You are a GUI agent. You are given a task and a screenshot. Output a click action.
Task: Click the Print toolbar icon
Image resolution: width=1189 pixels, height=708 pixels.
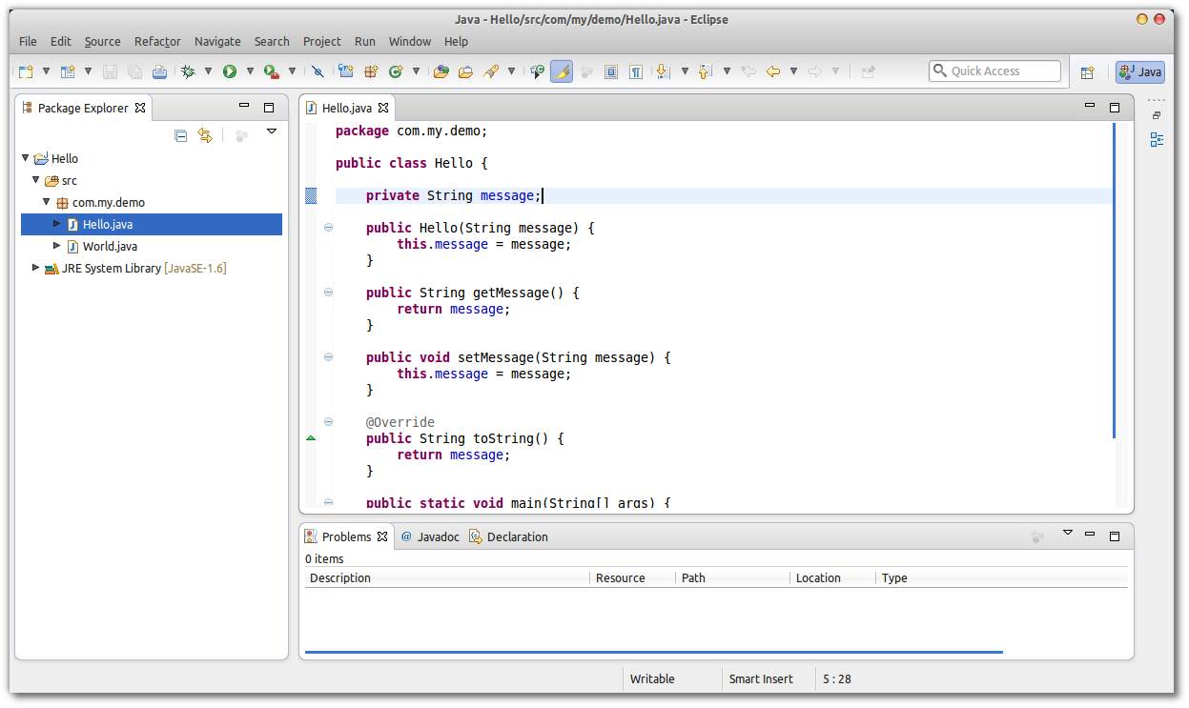coord(159,71)
